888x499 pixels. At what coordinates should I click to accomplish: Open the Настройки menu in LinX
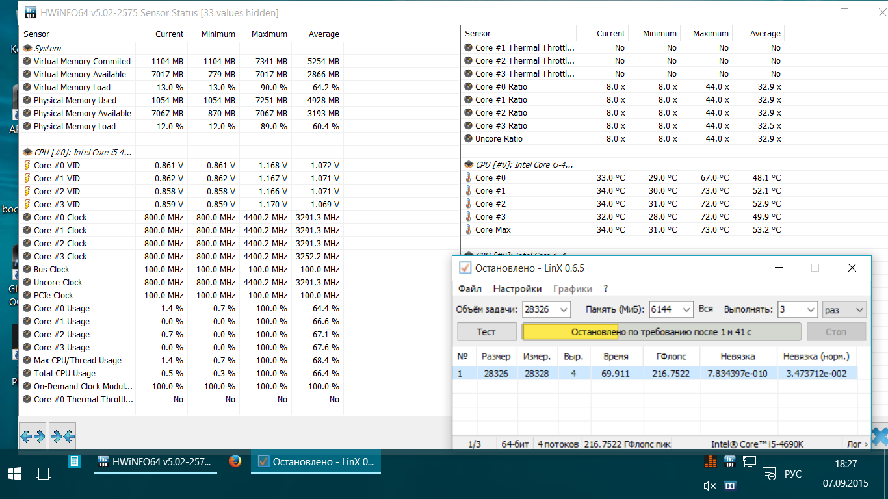coord(517,289)
